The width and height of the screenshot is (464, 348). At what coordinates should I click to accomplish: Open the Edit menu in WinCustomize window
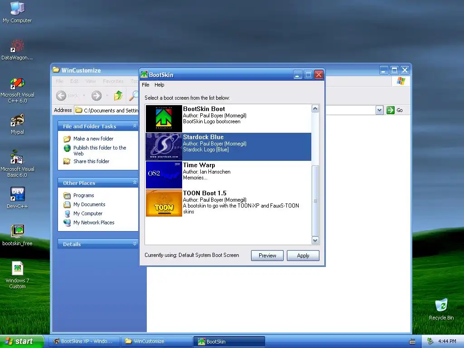tap(74, 81)
